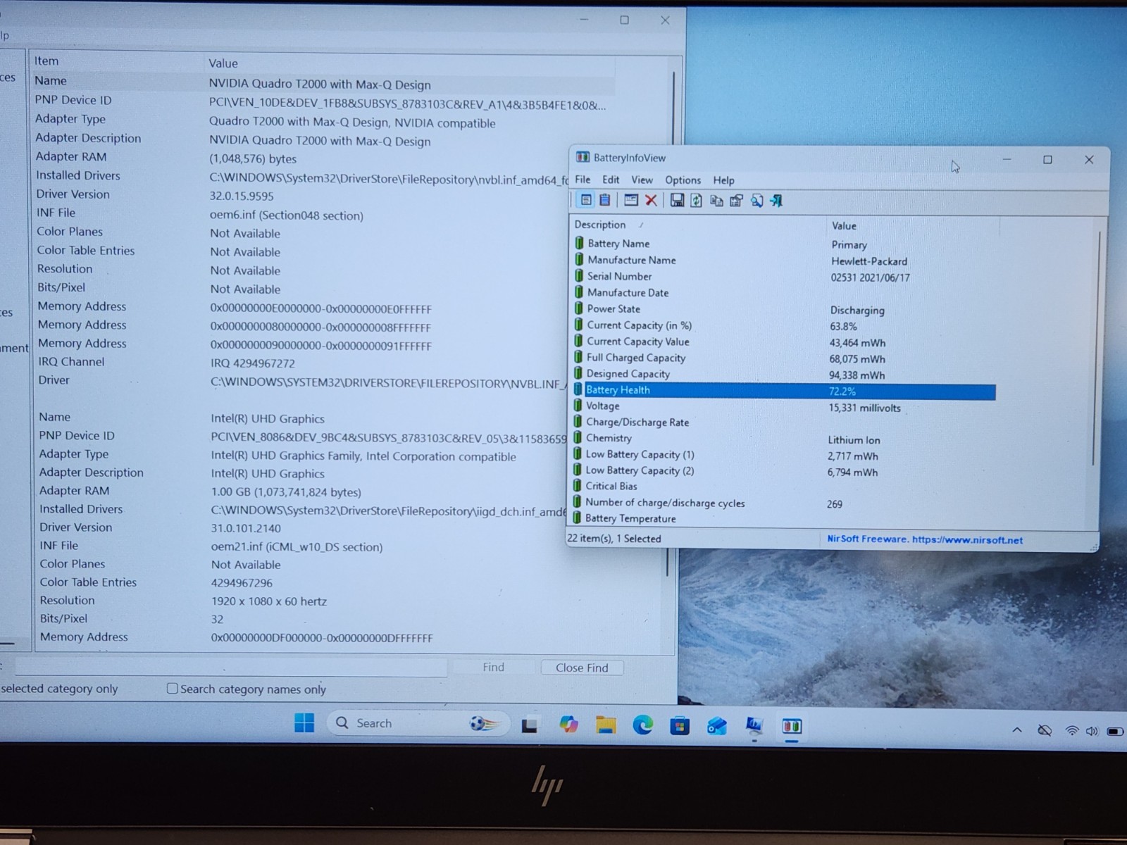Select the Manufacture Name row
This screenshot has height=845, width=1127.
pos(784,261)
